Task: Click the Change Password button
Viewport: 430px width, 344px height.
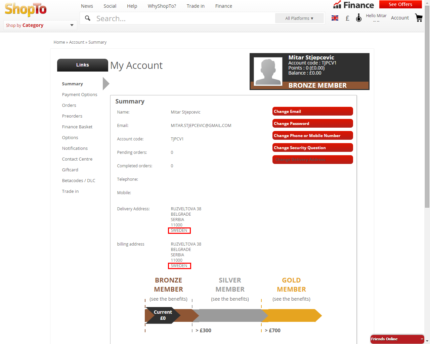Action: click(x=313, y=123)
